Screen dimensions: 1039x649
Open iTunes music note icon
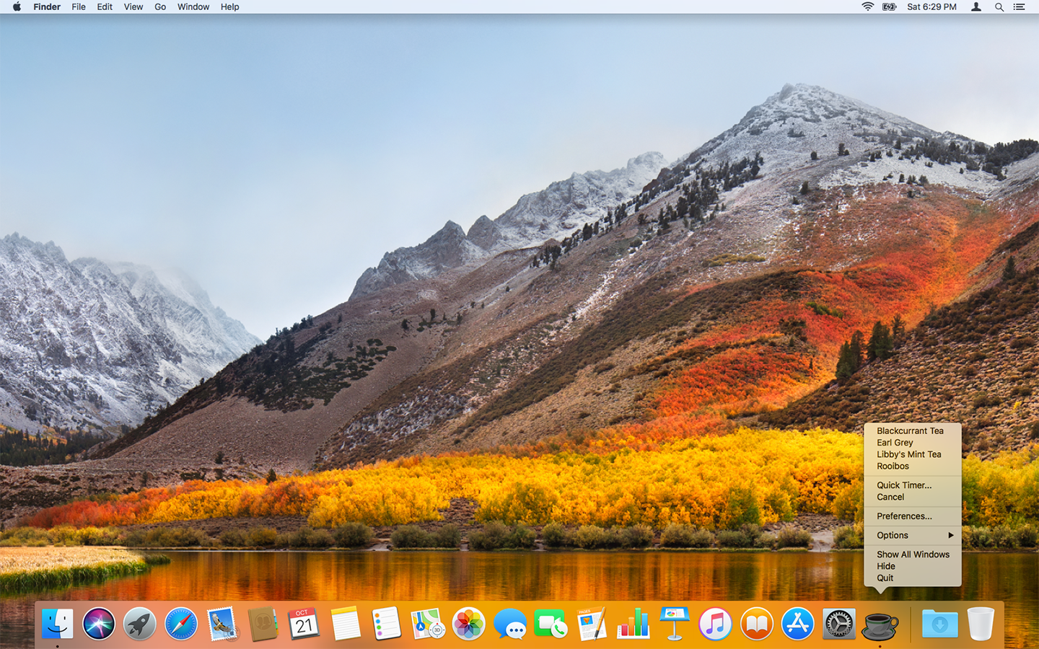tap(716, 624)
